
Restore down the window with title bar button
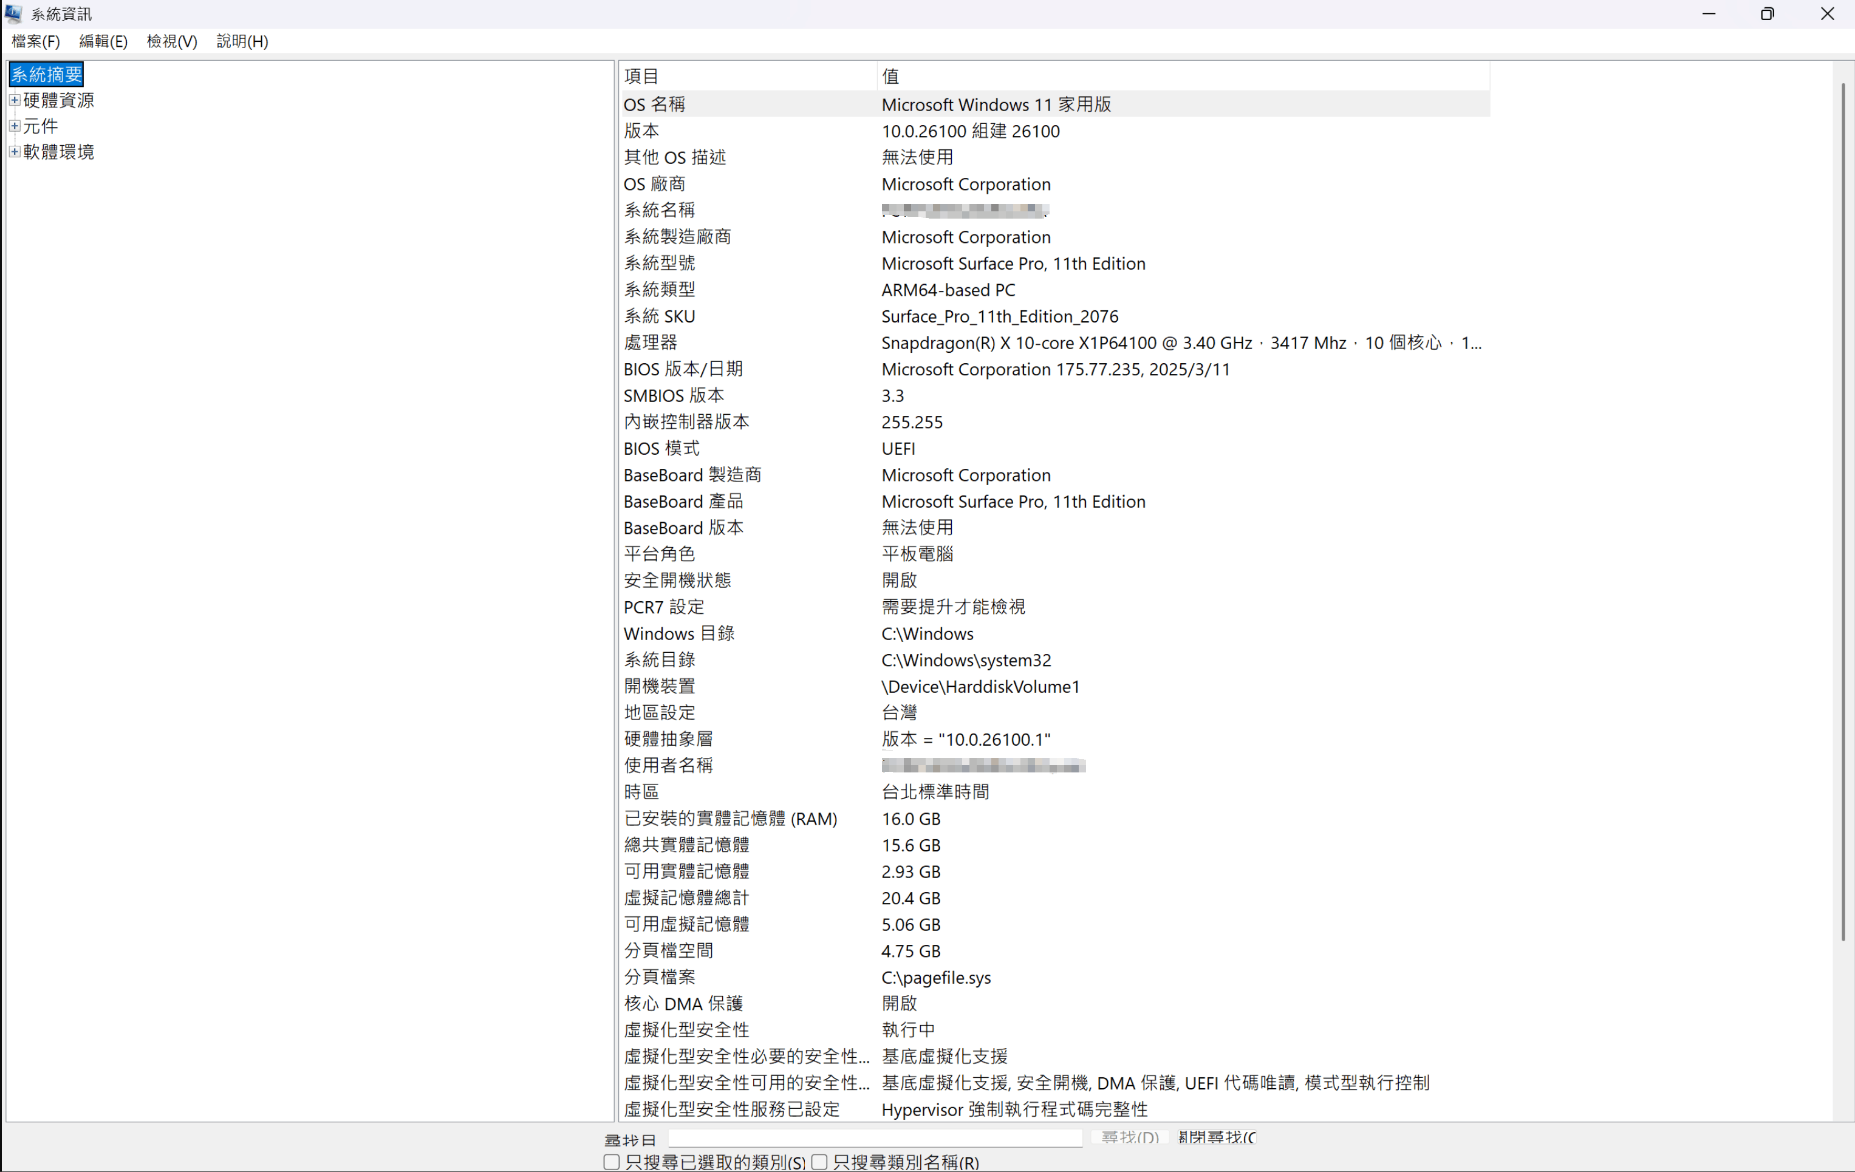pos(1767,14)
